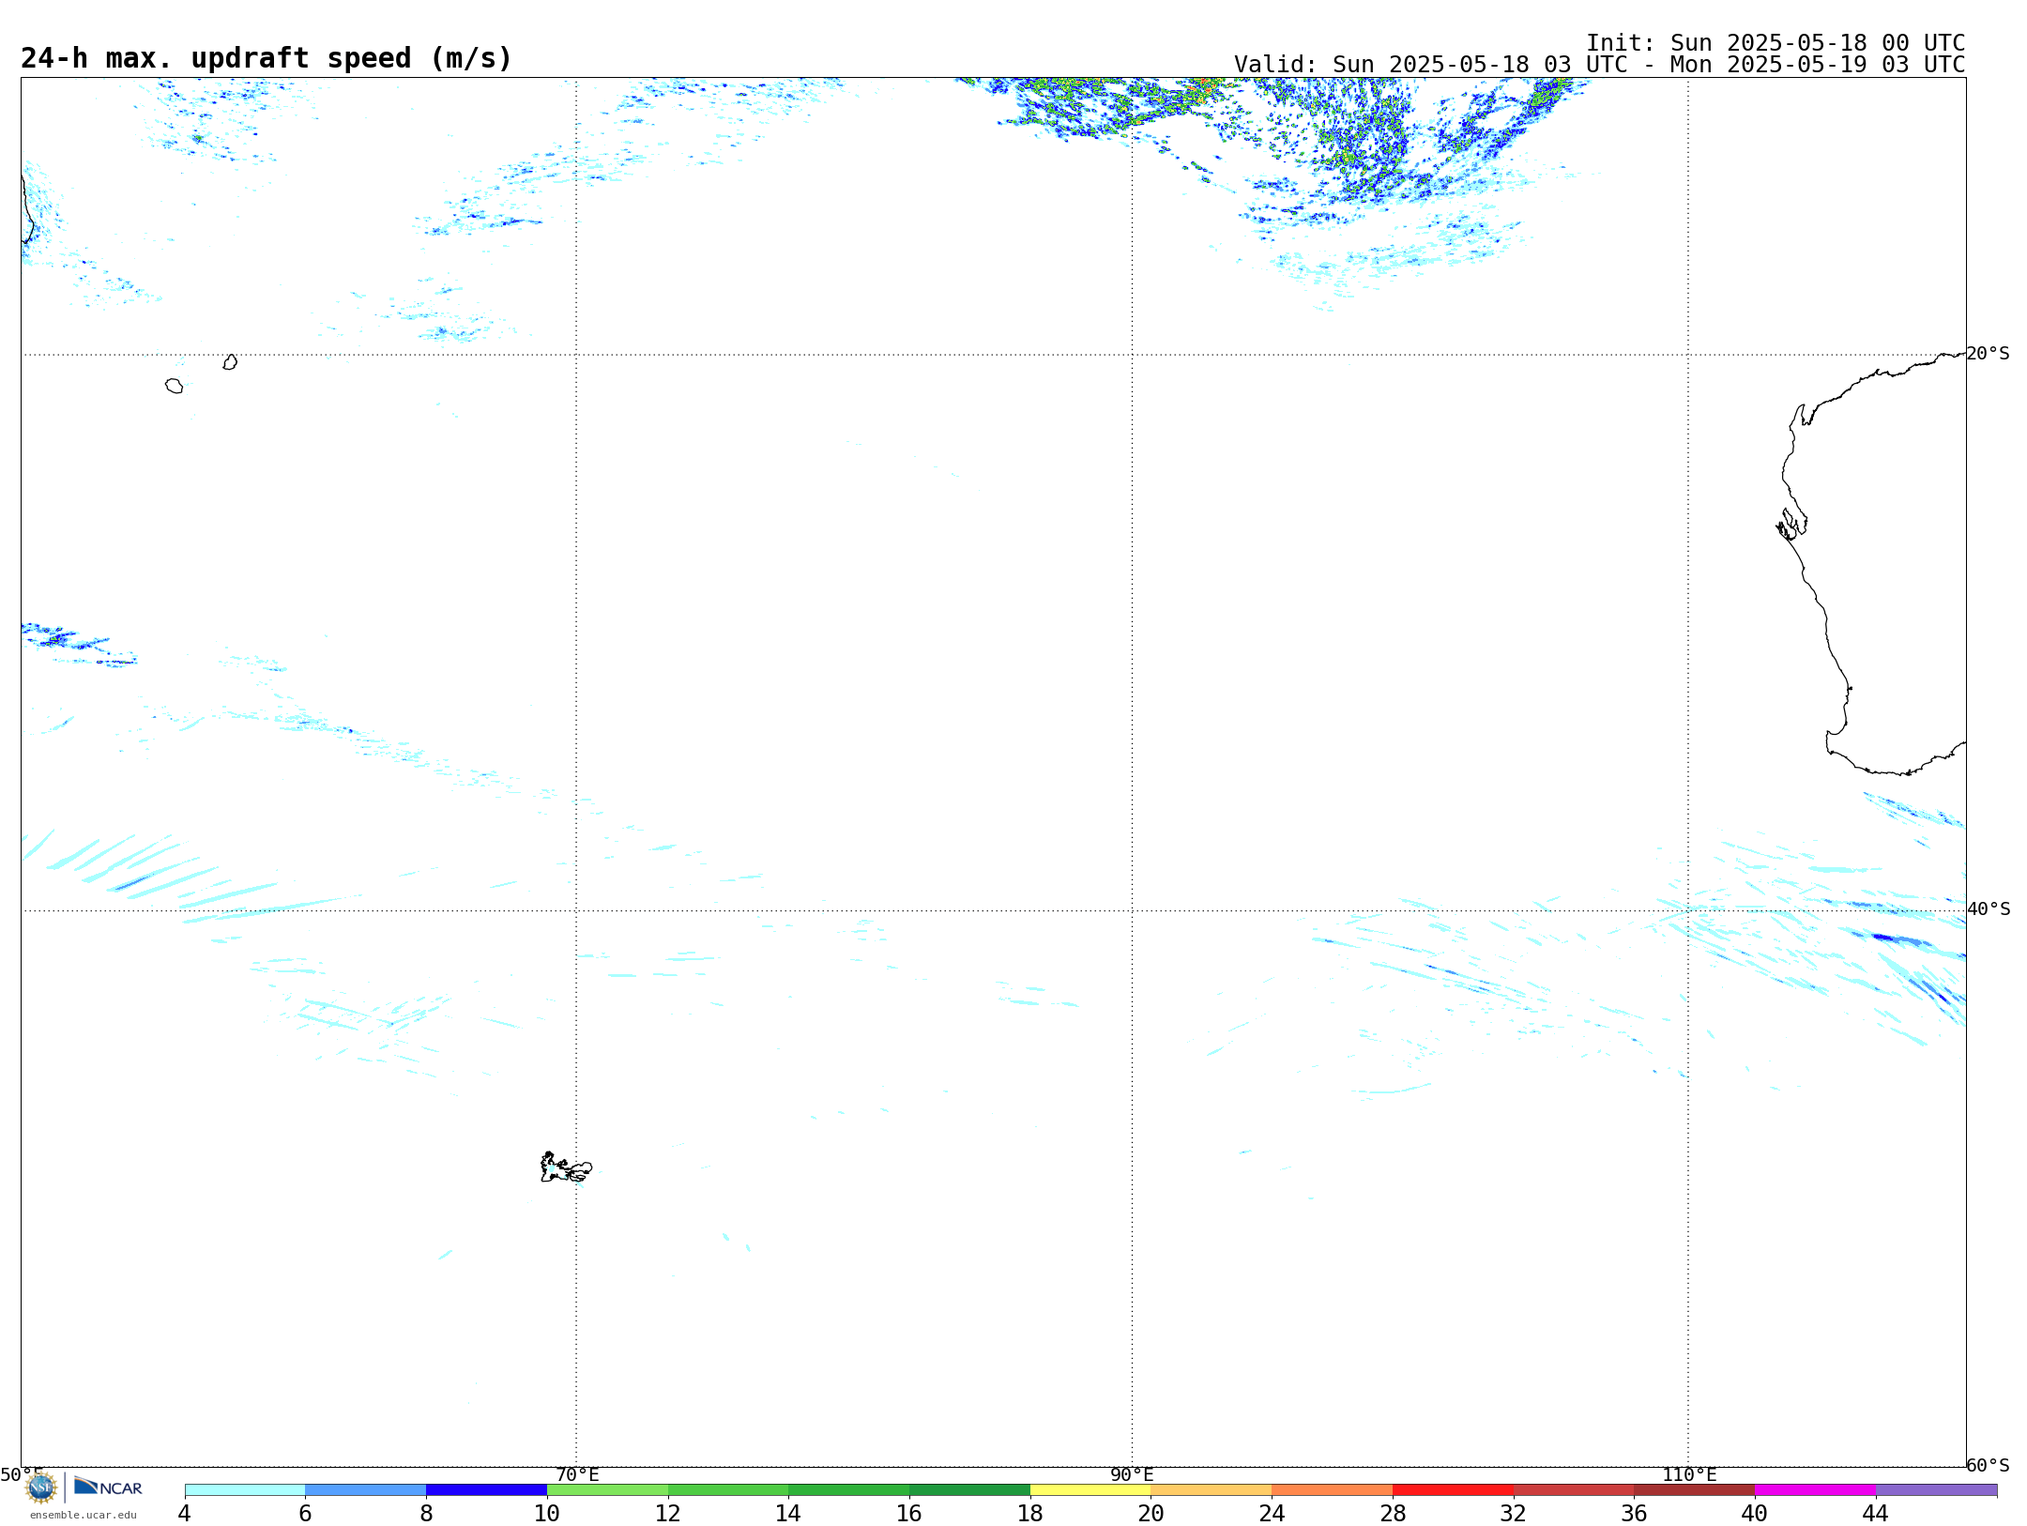Click the "20°S" latitude label

1988,354
